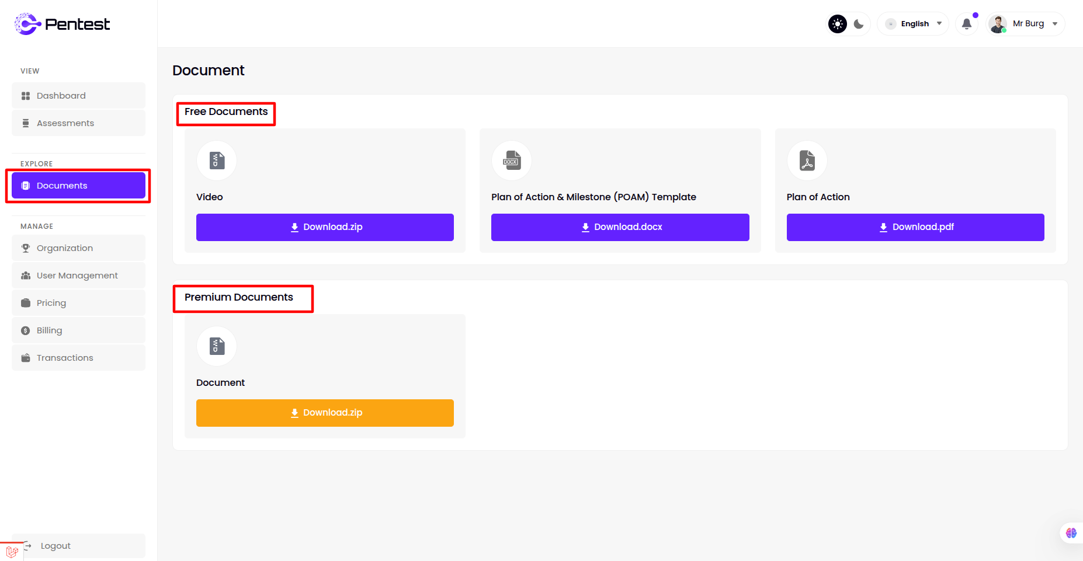Open the Mr Burg account dropdown arrow
The height and width of the screenshot is (561, 1083).
click(1055, 24)
